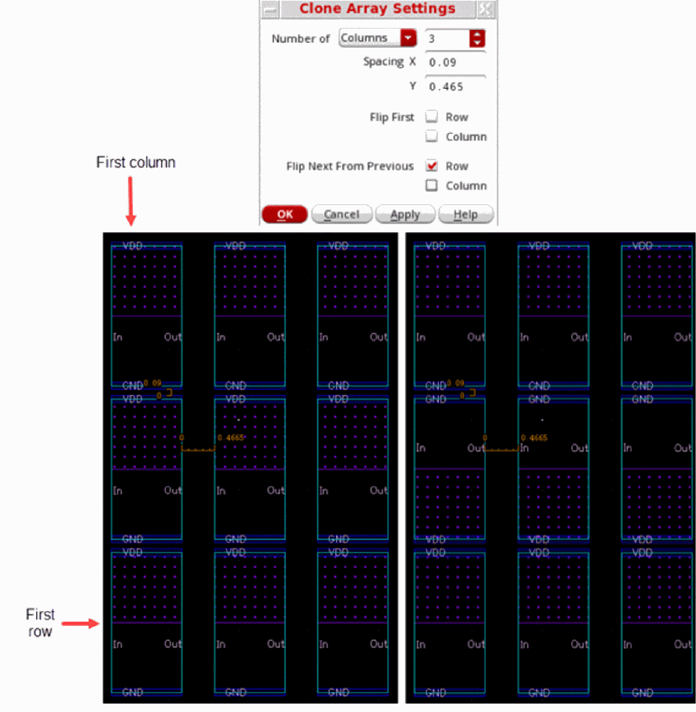Click the Cancel button
696x712 pixels.
tap(342, 215)
